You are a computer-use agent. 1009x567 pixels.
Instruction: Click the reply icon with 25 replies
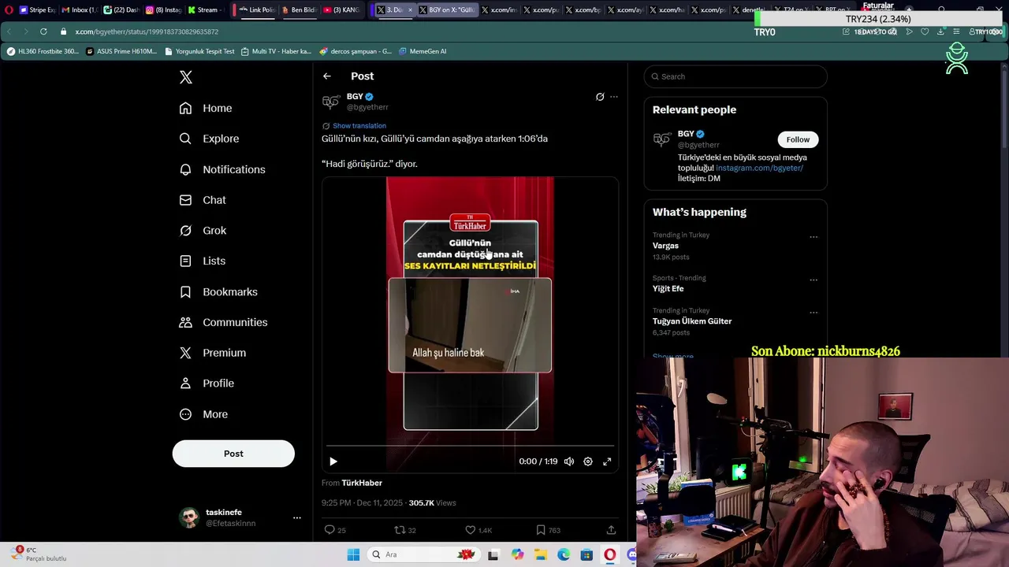click(x=330, y=530)
